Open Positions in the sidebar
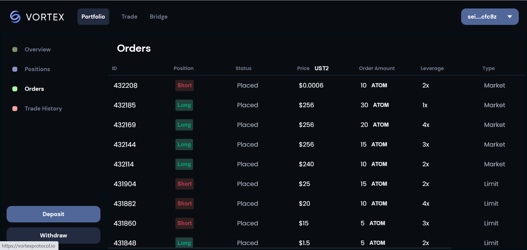The image size is (527, 250). click(37, 69)
